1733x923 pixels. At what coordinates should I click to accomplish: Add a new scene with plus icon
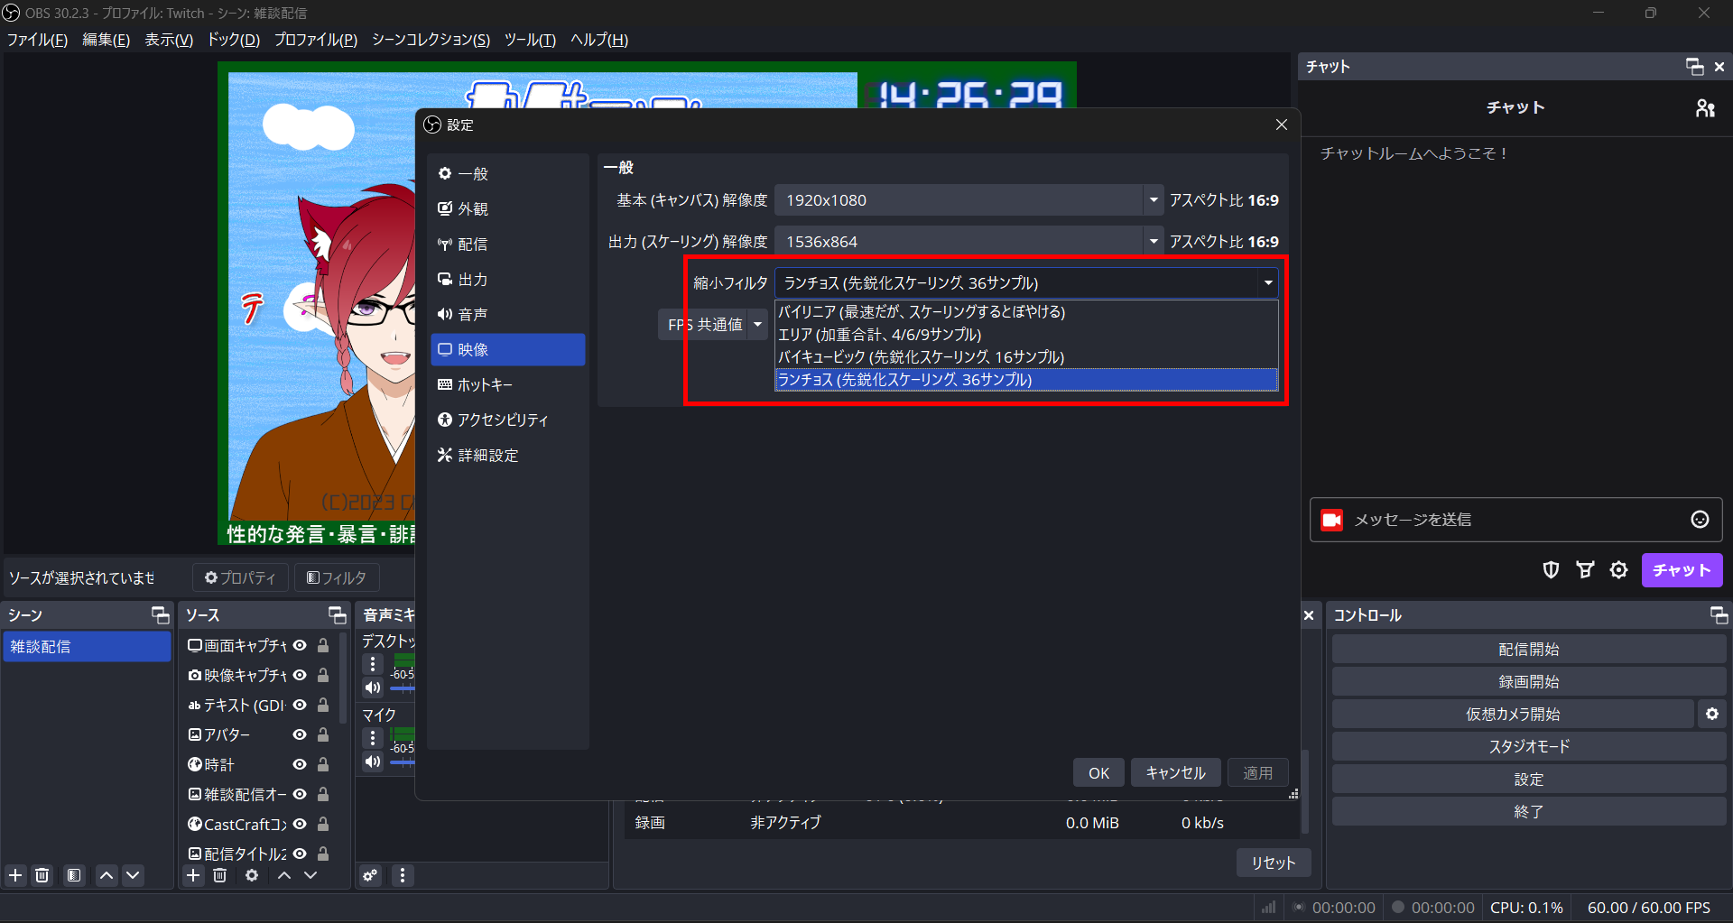(15, 875)
